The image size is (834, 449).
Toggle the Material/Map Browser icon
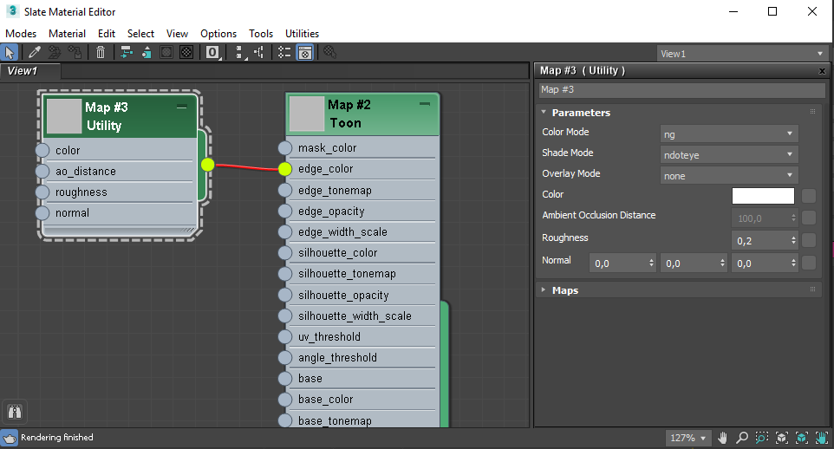pyautogui.click(x=284, y=52)
